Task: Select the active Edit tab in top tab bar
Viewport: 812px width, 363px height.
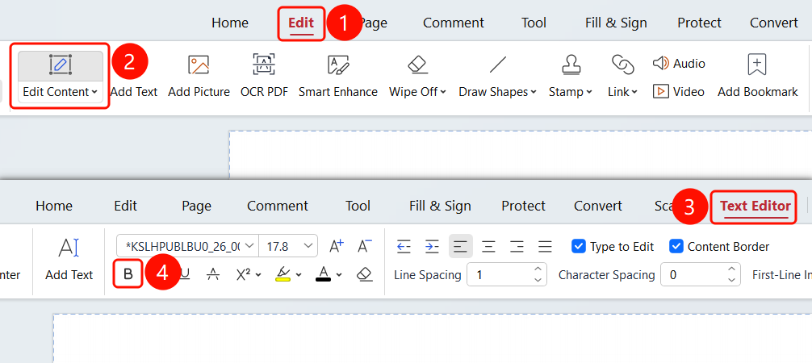Action: tap(301, 23)
